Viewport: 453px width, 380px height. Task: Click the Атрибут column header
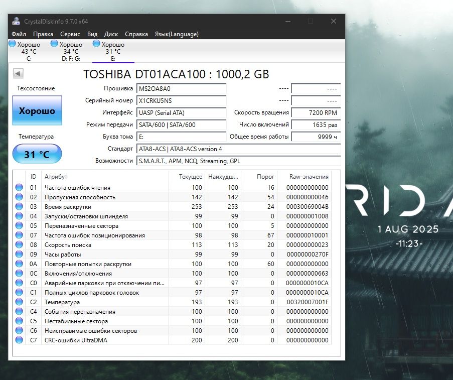(105, 177)
